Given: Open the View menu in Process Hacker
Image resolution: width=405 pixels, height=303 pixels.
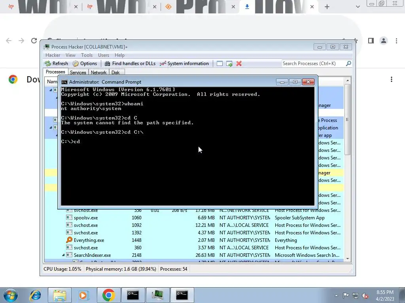Looking at the screenshot, I should tap(70, 55).
